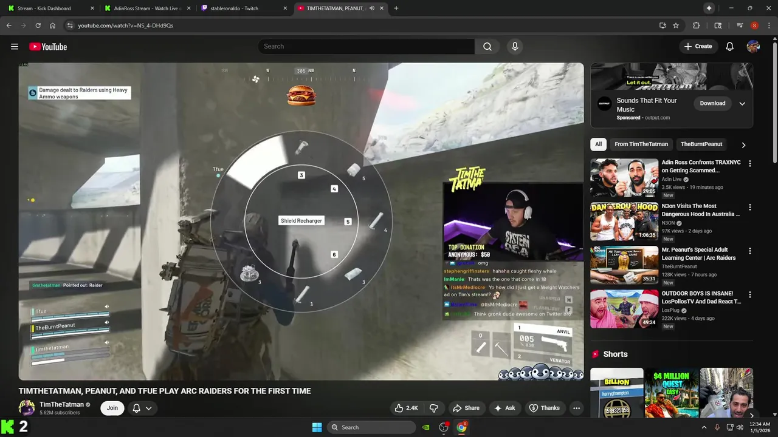Open Chrome media controls icon
This screenshot has width=778, height=437.
tap(740, 25)
